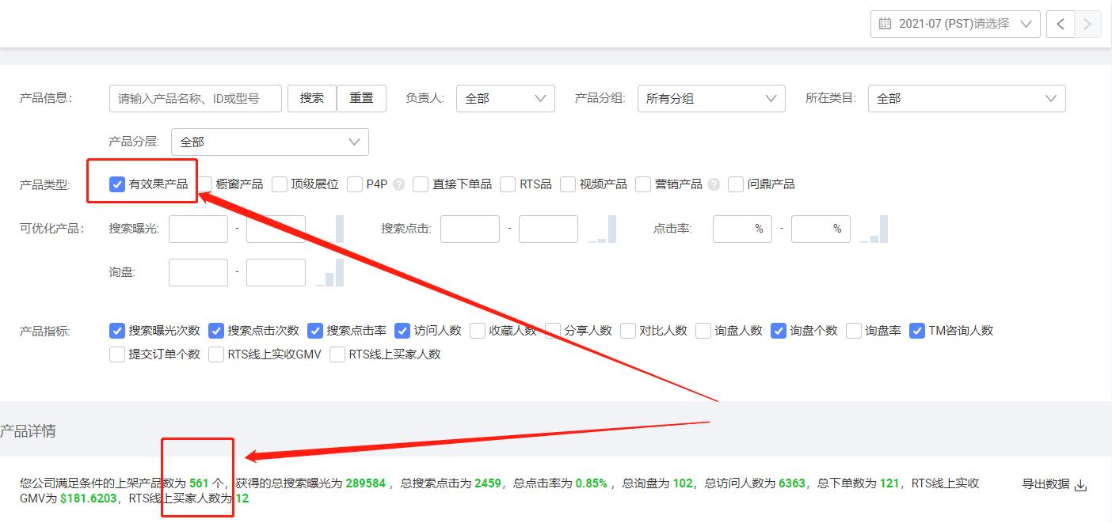Open the 负责人 dropdown
Image resolution: width=1112 pixels, height=523 pixels.
pyautogui.click(x=505, y=98)
